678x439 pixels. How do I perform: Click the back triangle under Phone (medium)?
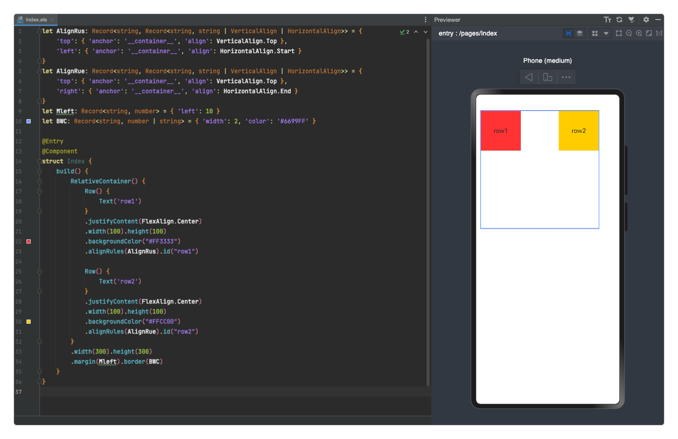click(529, 77)
